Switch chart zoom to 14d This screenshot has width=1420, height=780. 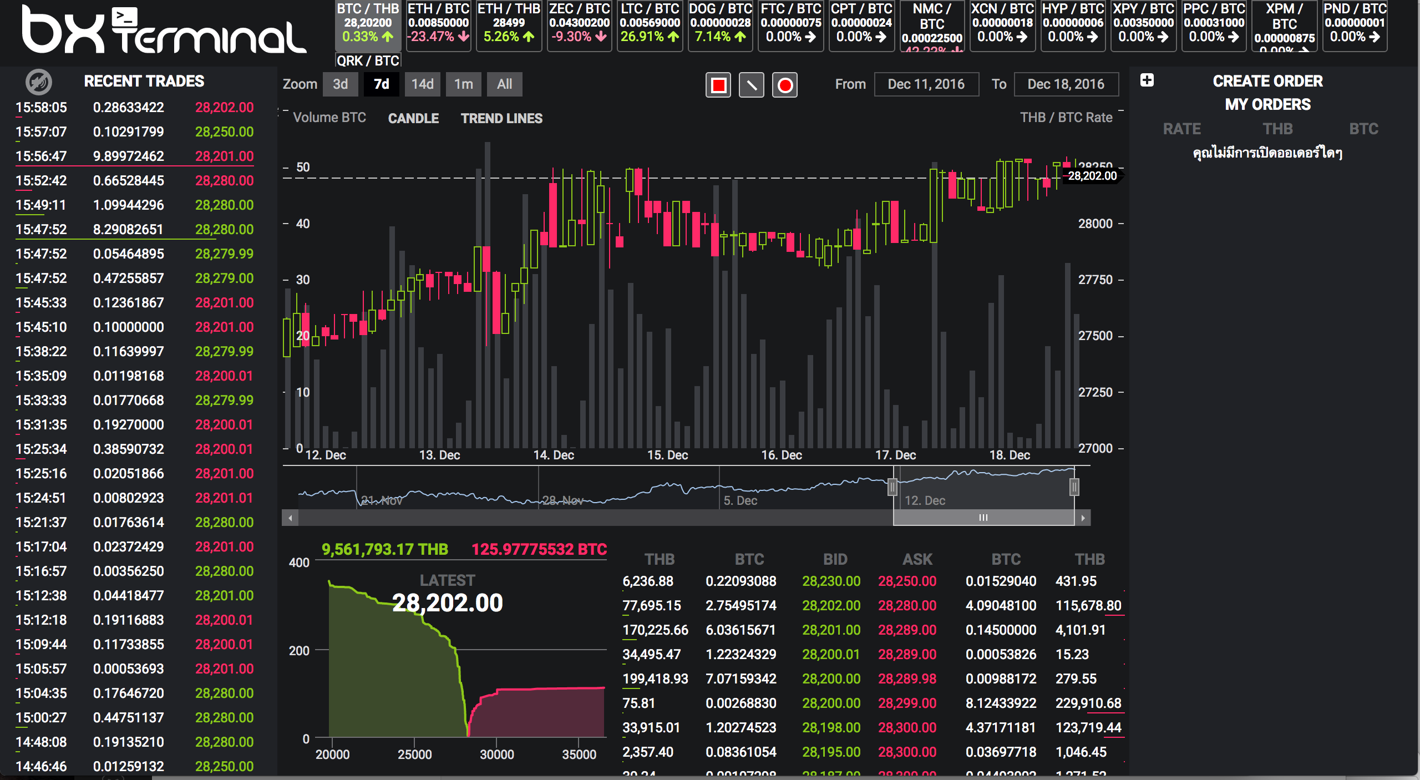[422, 84]
